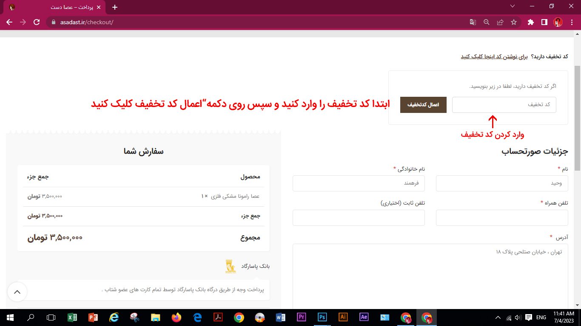581x326 pixels.
Task: Open the Chrome three-dot menu
Action: click(571, 22)
